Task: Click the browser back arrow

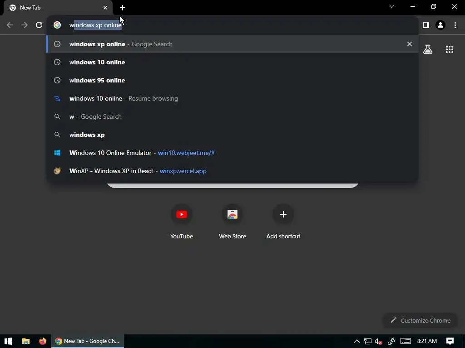Action: tap(10, 25)
